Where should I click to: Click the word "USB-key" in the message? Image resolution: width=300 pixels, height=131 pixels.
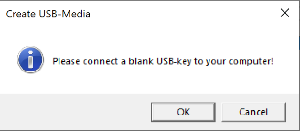point(177,61)
